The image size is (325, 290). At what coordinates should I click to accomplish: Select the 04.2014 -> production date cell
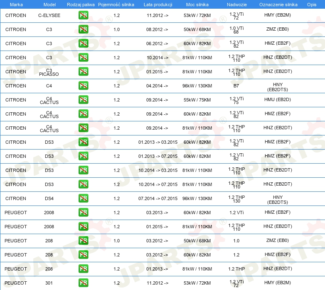pos(157,86)
